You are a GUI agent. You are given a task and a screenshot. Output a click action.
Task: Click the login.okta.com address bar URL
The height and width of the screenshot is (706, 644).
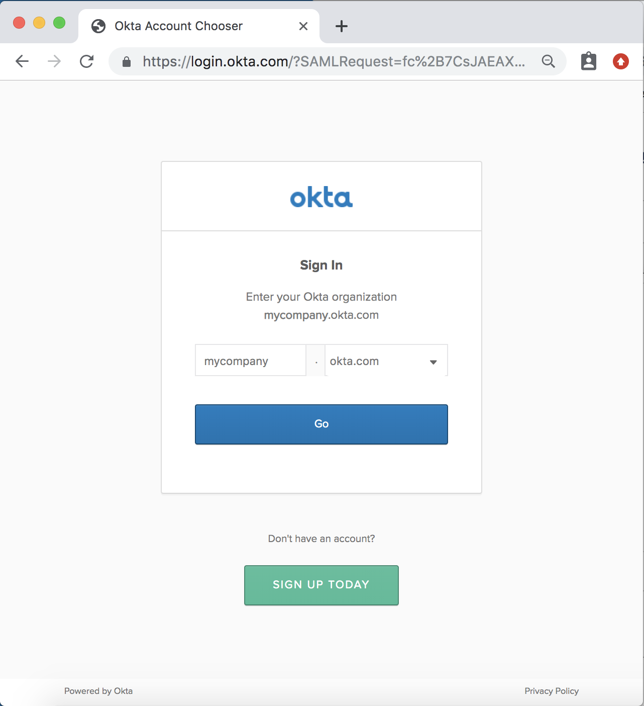click(x=334, y=61)
